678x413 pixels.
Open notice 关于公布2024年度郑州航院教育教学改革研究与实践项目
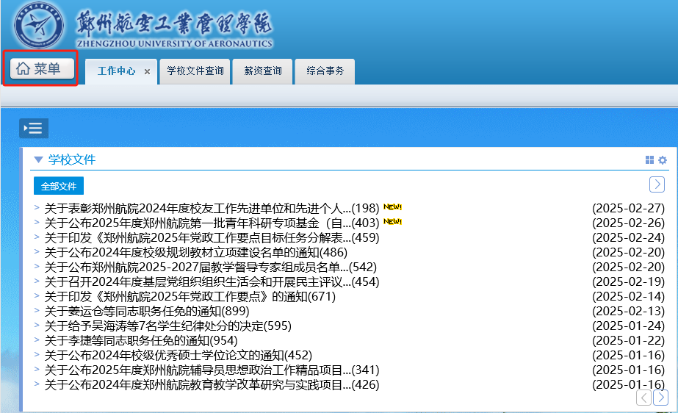212,385
